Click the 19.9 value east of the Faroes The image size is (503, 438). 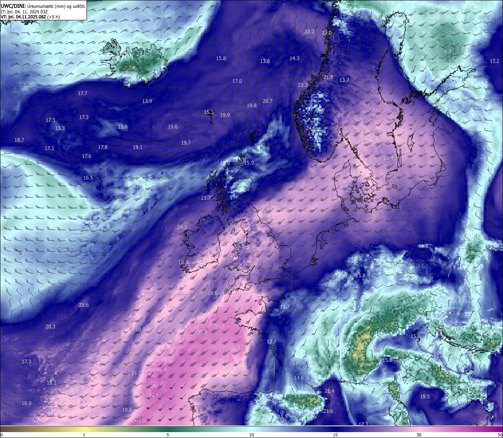pyautogui.click(x=225, y=115)
